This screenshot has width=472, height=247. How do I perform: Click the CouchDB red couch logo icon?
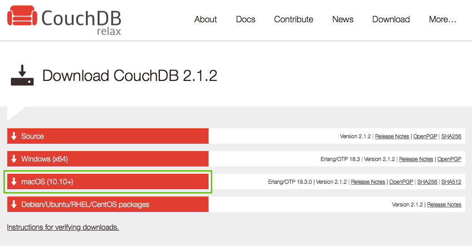(21, 17)
